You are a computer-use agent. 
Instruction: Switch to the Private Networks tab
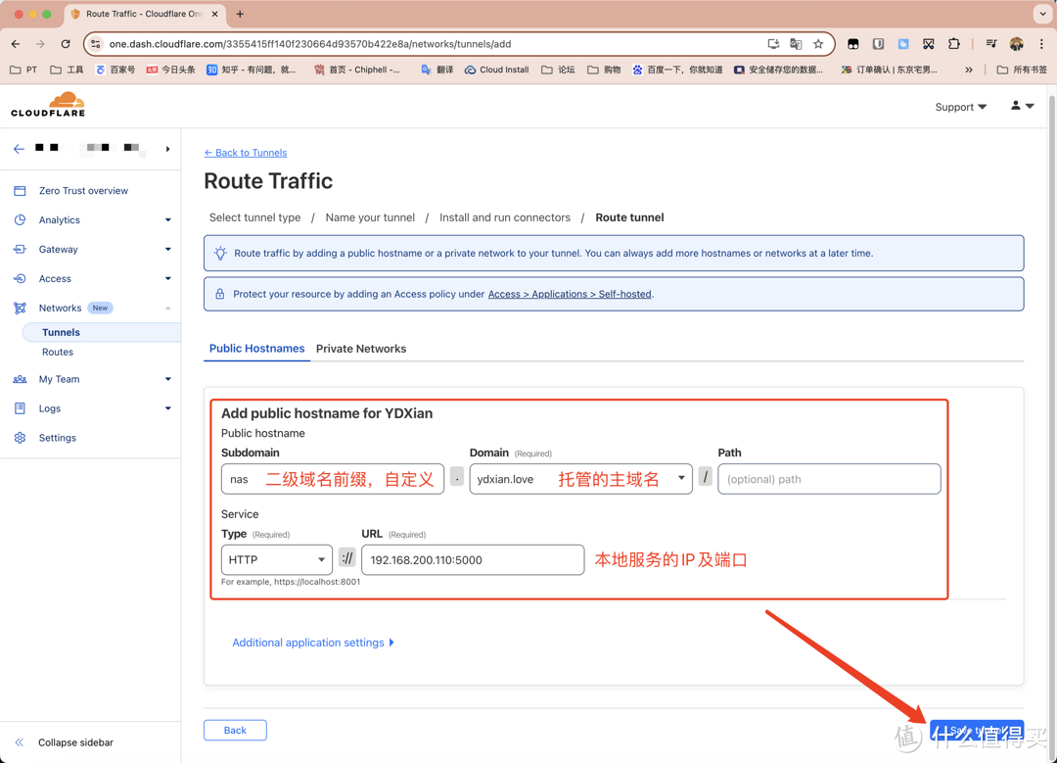point(361,349)
